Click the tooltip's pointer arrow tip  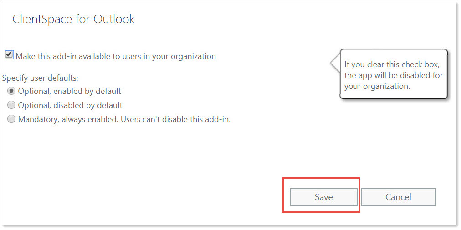click(332, 62)
